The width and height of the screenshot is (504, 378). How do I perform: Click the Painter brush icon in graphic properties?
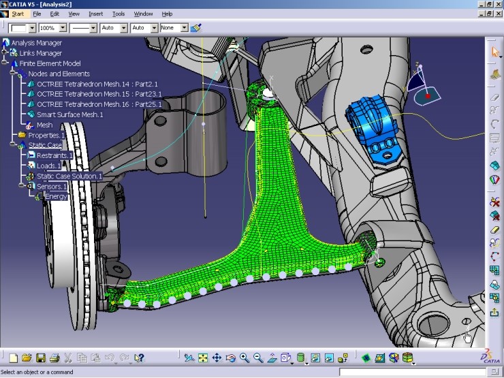(x=196, y=28)
